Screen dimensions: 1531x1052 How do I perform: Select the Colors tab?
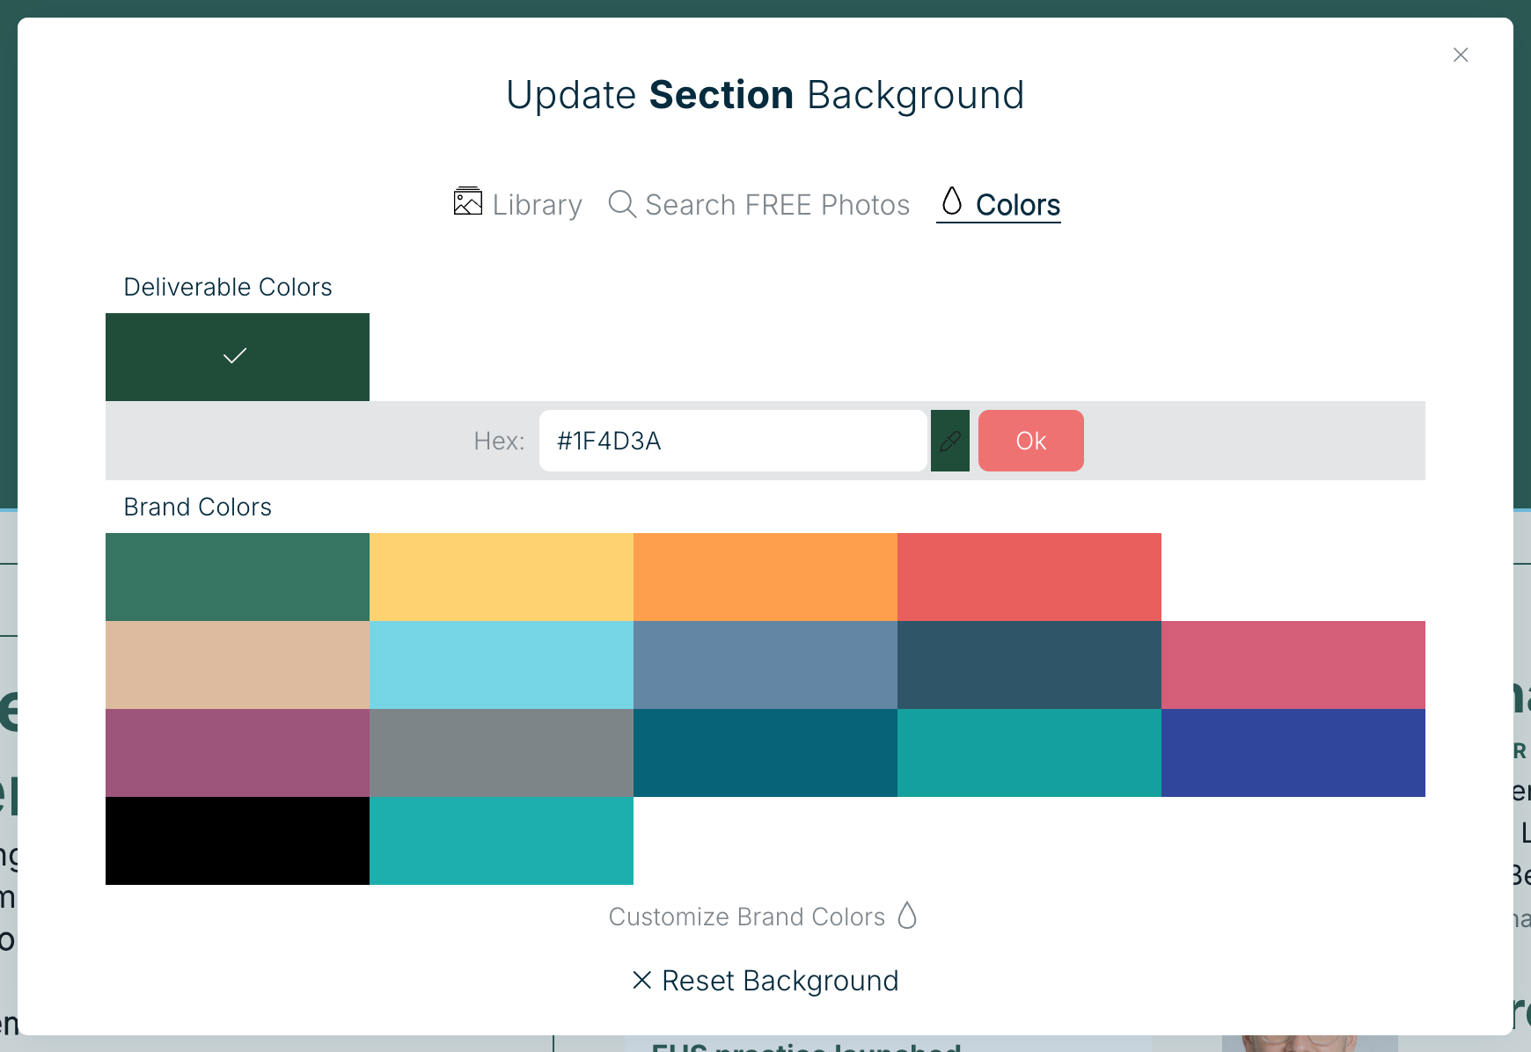click(x=999, y=204)
